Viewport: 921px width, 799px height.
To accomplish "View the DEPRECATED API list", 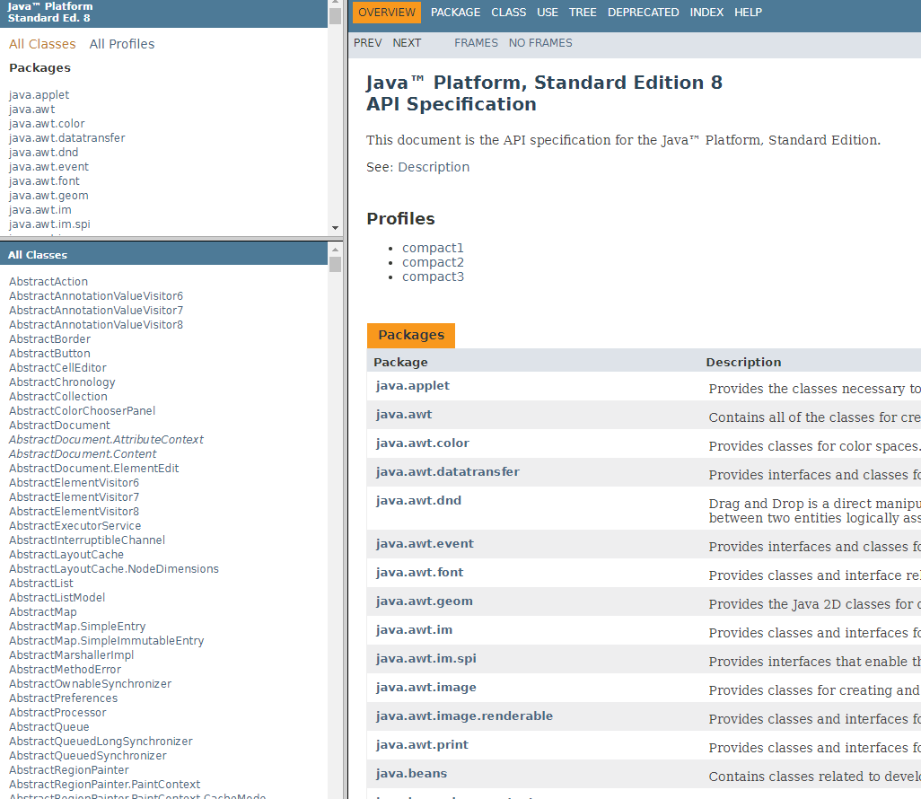I will click(643, 13).
